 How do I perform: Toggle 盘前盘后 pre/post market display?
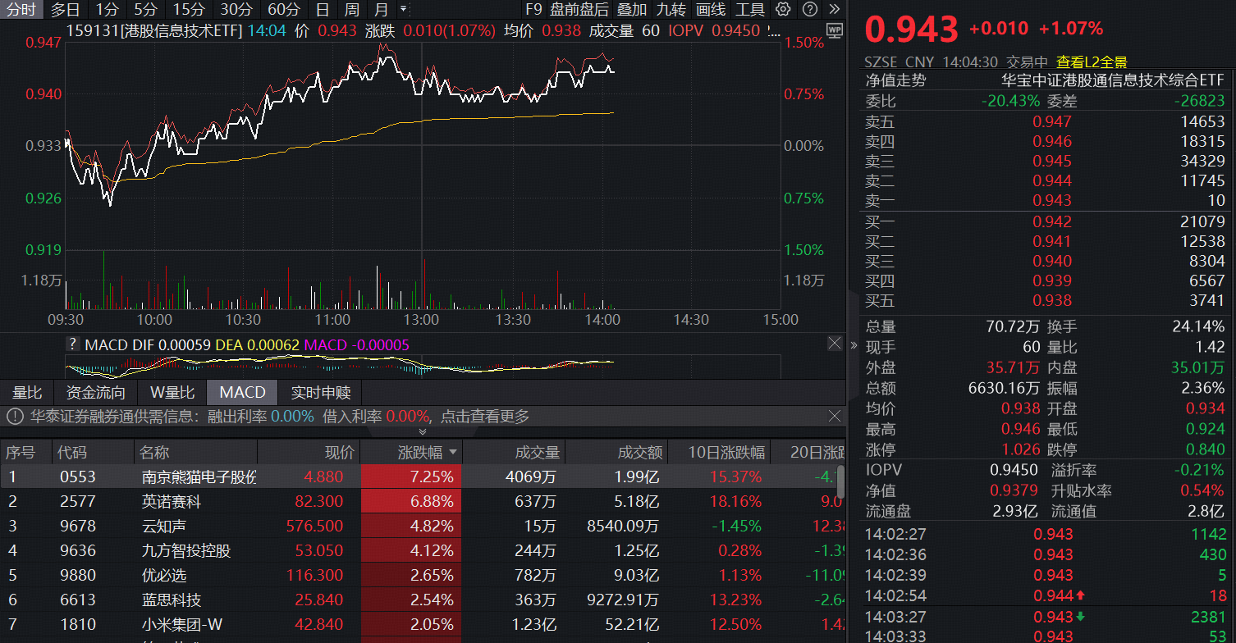click(579, 10)
